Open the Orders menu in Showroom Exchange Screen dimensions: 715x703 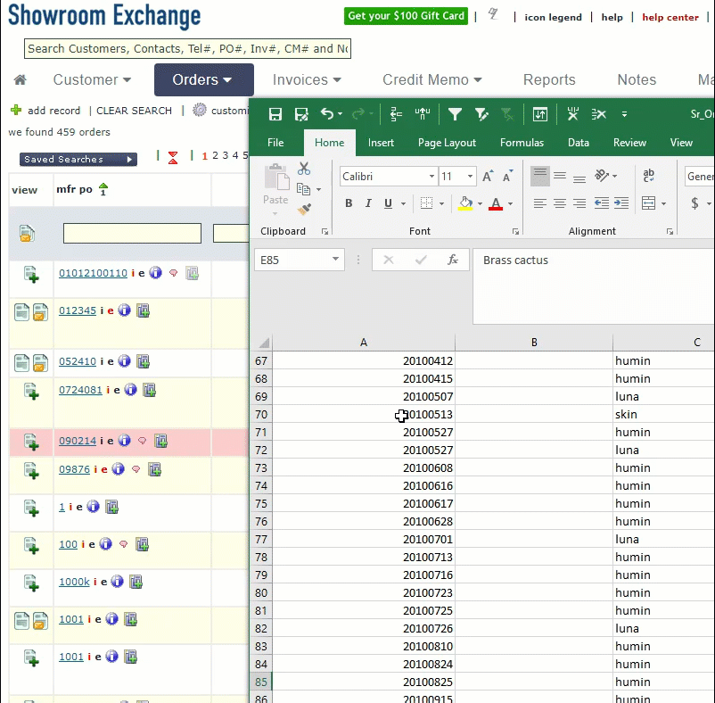point(203,79)
